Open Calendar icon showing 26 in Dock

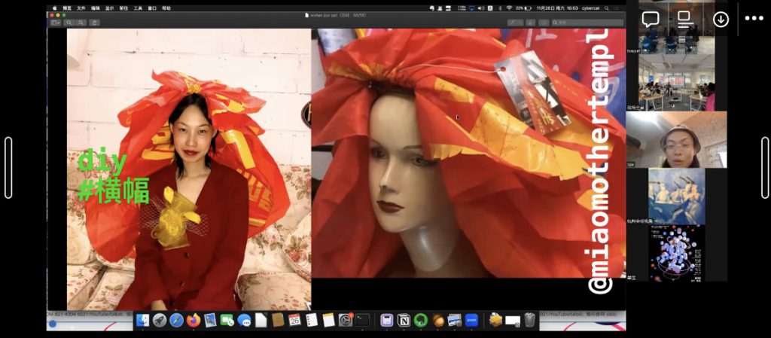pyautogui.click(x=294, y=321)
